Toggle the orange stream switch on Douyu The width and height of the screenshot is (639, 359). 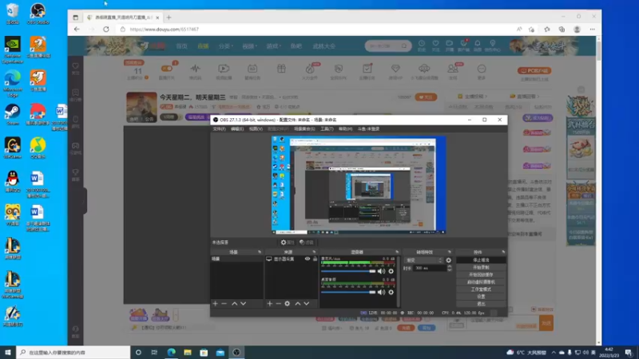coord(166,69)
